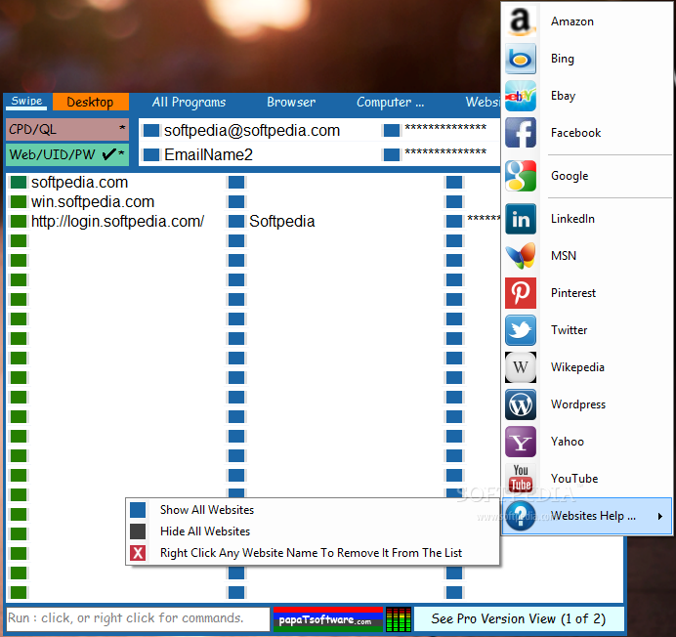This screenshot has height=637, width=676.
Task: Open the Yahoo Y icon
Action: tap(521, 442)
